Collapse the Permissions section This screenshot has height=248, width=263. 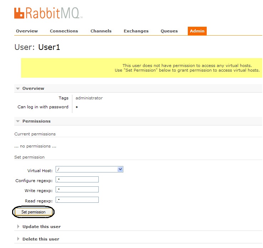click(x=36, y=121)
